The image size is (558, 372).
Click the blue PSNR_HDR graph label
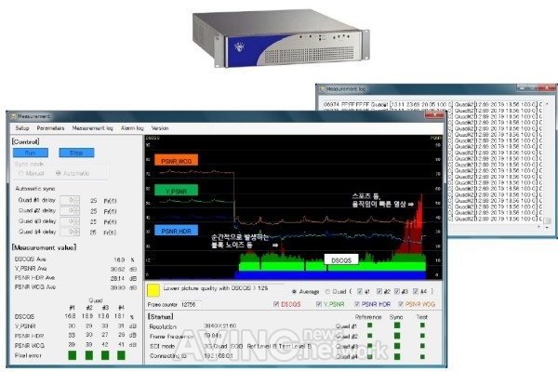pos(176,231)
